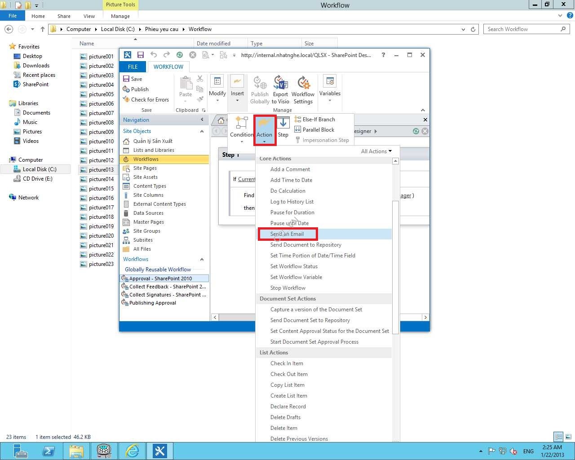Viewport: 575px width, 460px height.
Task: Open Approval - SharePoint 2010 workflow
Action: pyautogui.click(x=160, y=279)
